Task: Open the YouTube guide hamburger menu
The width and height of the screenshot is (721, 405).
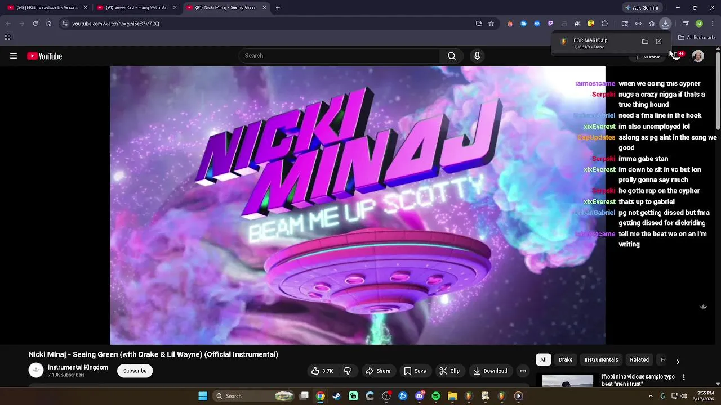Action: 14,56
